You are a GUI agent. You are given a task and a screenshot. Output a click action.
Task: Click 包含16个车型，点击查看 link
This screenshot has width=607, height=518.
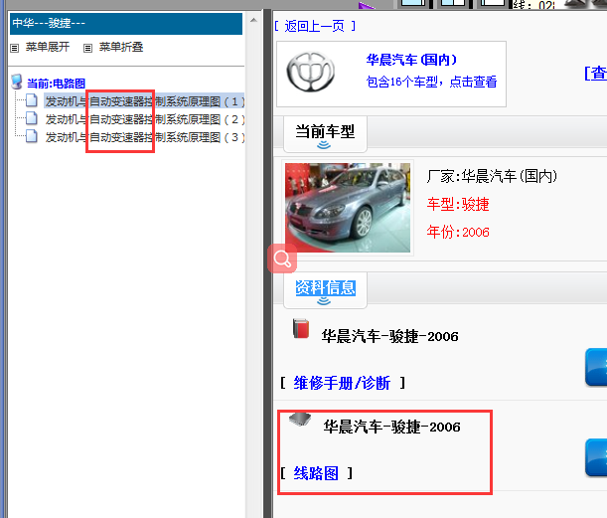point(431,82)
